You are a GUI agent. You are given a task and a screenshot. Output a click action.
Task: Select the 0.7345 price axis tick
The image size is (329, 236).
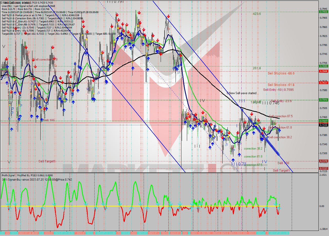323,144
